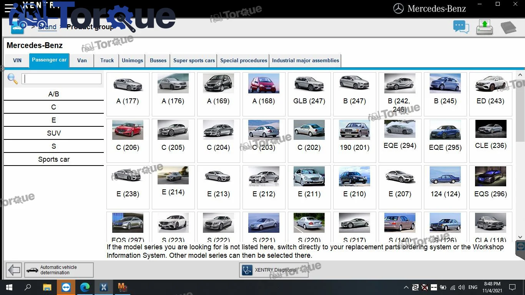Open the CLE (236) model series
Image resolution: width=525 pixels, height=295 pixels.
(490, 141)
